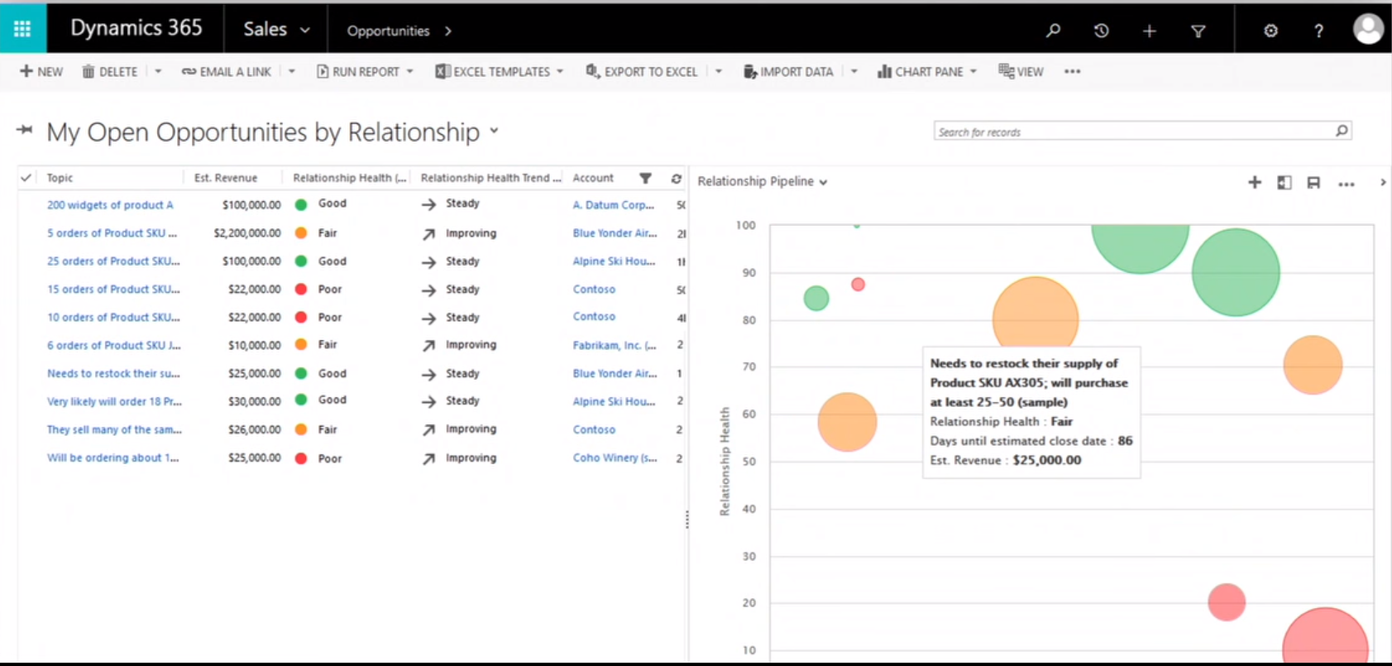Open the Relationship Pipeline chart selector
The width and height of the screenshot is (1392, 666).
(762, 181)
